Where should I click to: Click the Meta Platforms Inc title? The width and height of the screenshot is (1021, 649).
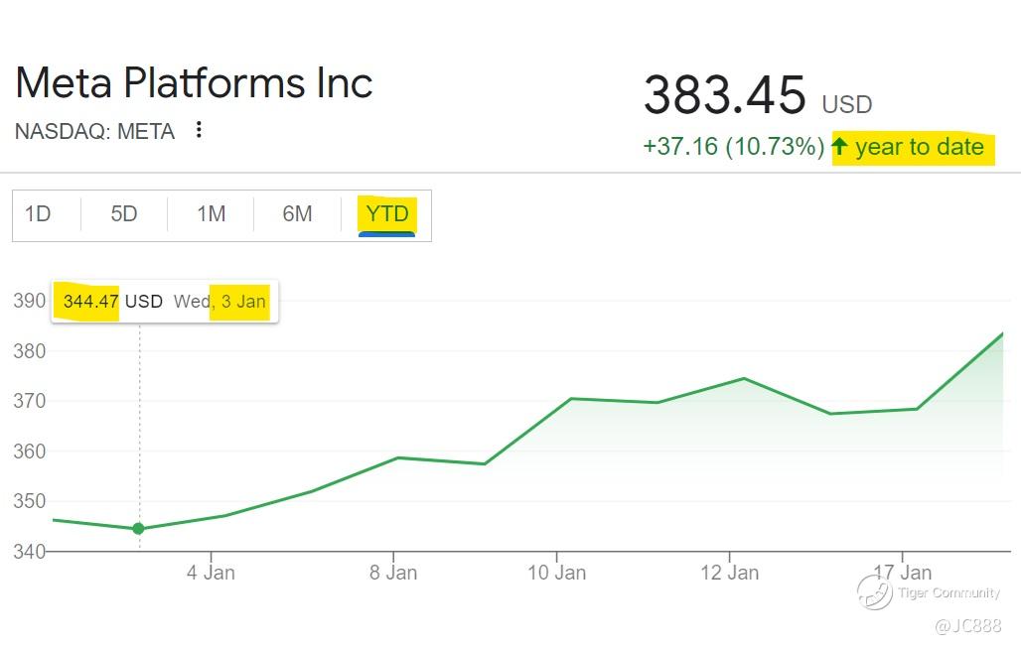[x=195, y=83]
